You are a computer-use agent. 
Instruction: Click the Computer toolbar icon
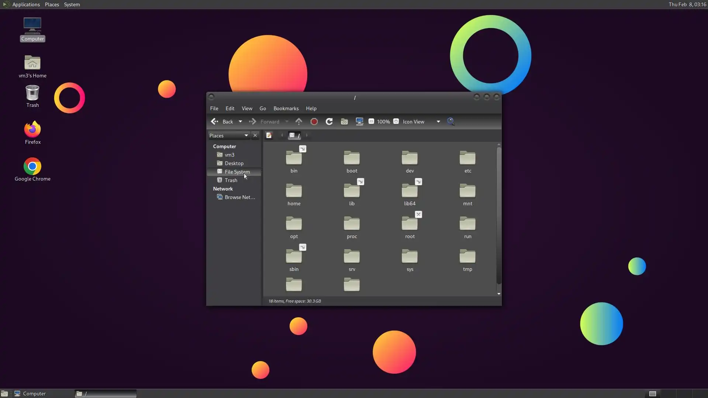[359, 122]
